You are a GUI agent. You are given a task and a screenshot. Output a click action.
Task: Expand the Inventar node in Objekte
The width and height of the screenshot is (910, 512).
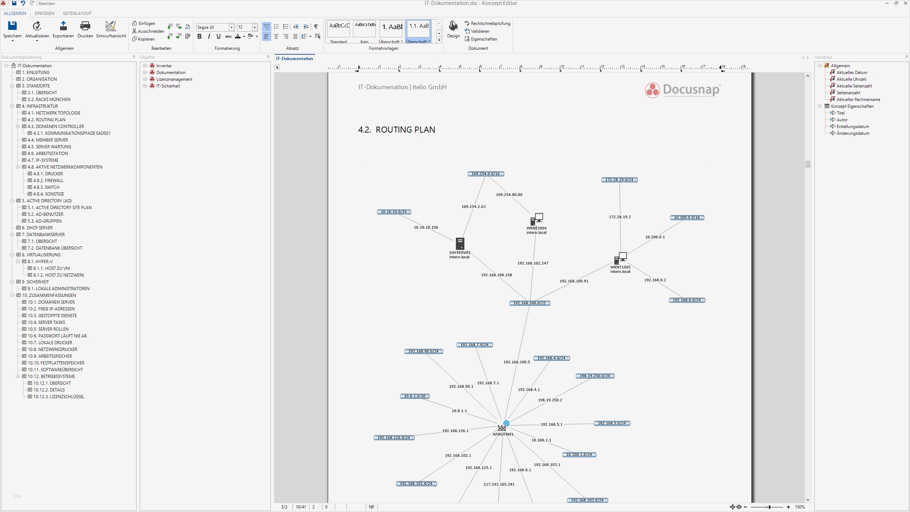(x=145, y=66)
